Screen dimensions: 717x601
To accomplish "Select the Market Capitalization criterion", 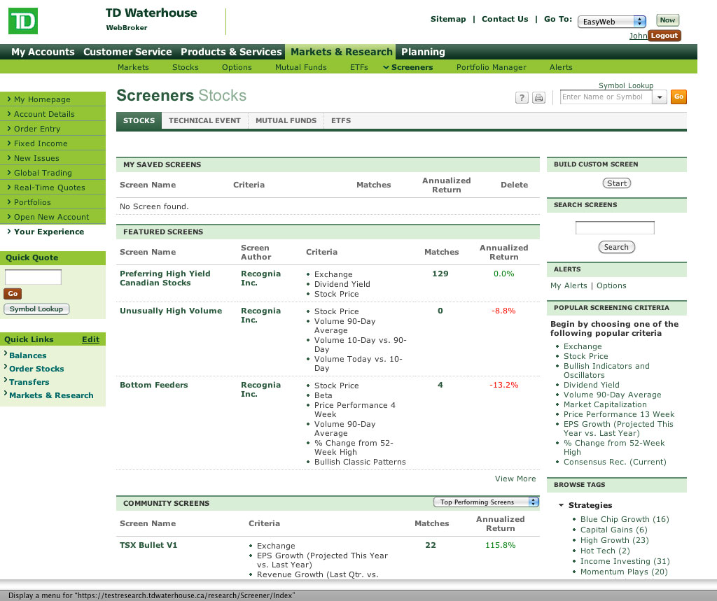I will [x=605, y=404].
